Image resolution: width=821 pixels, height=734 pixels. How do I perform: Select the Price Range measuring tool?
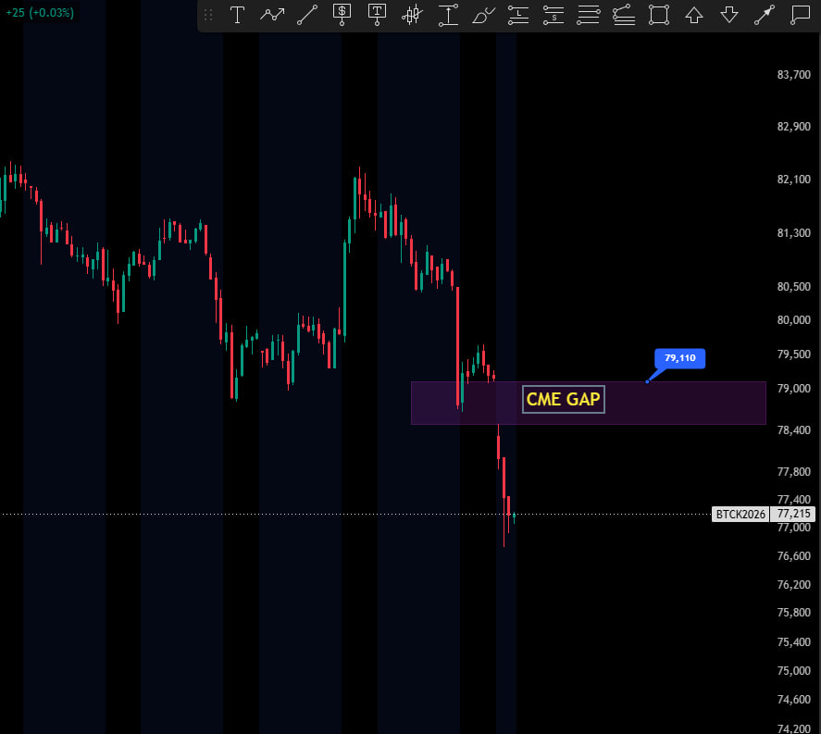[x=448, y=15]
